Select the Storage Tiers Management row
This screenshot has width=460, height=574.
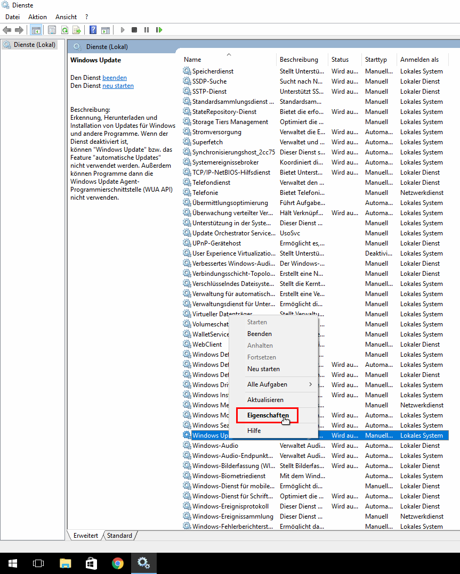(315, 122)
